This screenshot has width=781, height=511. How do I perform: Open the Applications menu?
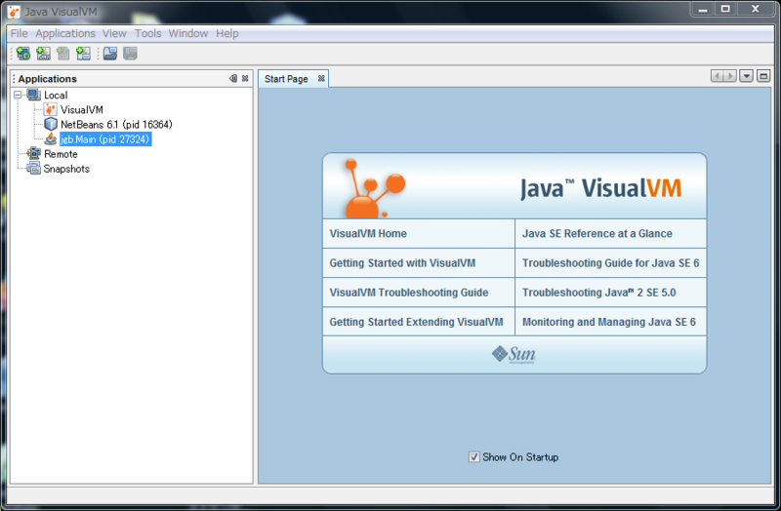pyautogui.click(x=65, y=33)
